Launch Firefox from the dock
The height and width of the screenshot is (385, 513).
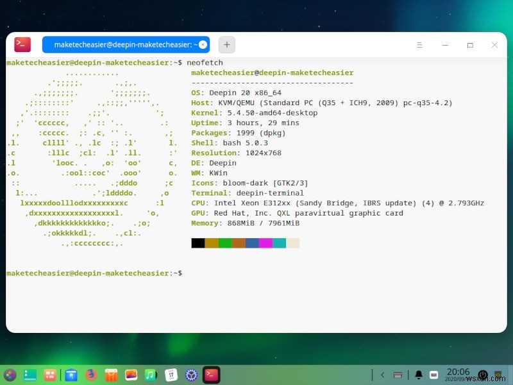click(x=90, y=374)
